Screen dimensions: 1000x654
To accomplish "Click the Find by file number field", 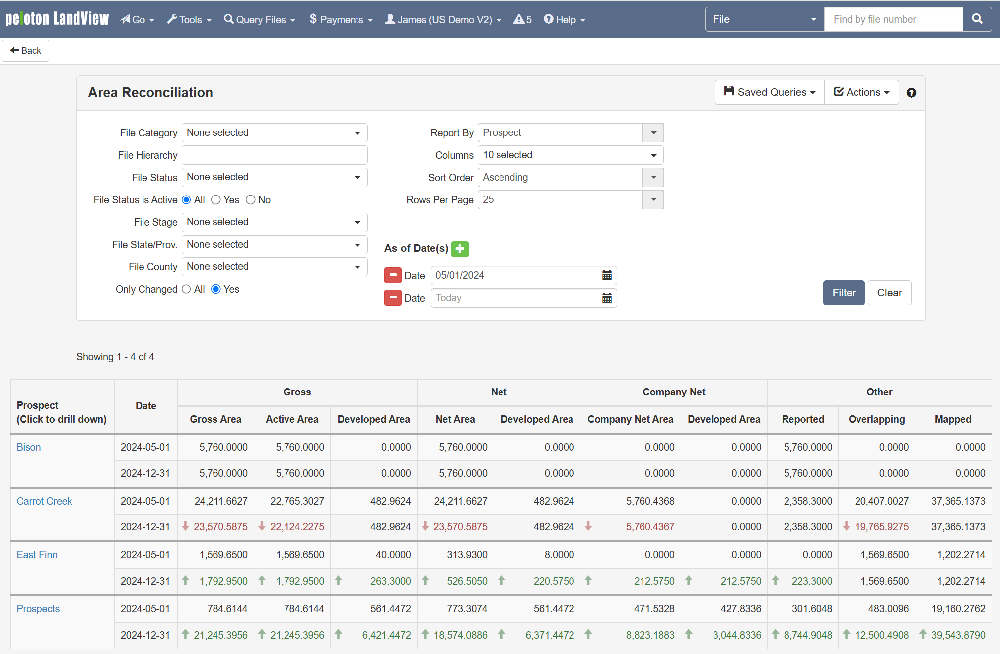I will point(893,19).
